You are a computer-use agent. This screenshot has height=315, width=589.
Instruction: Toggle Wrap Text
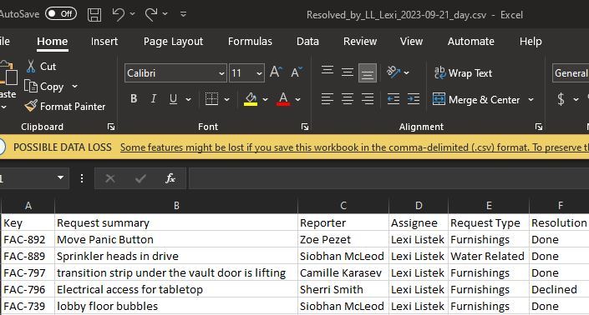[x=463, y=72]
